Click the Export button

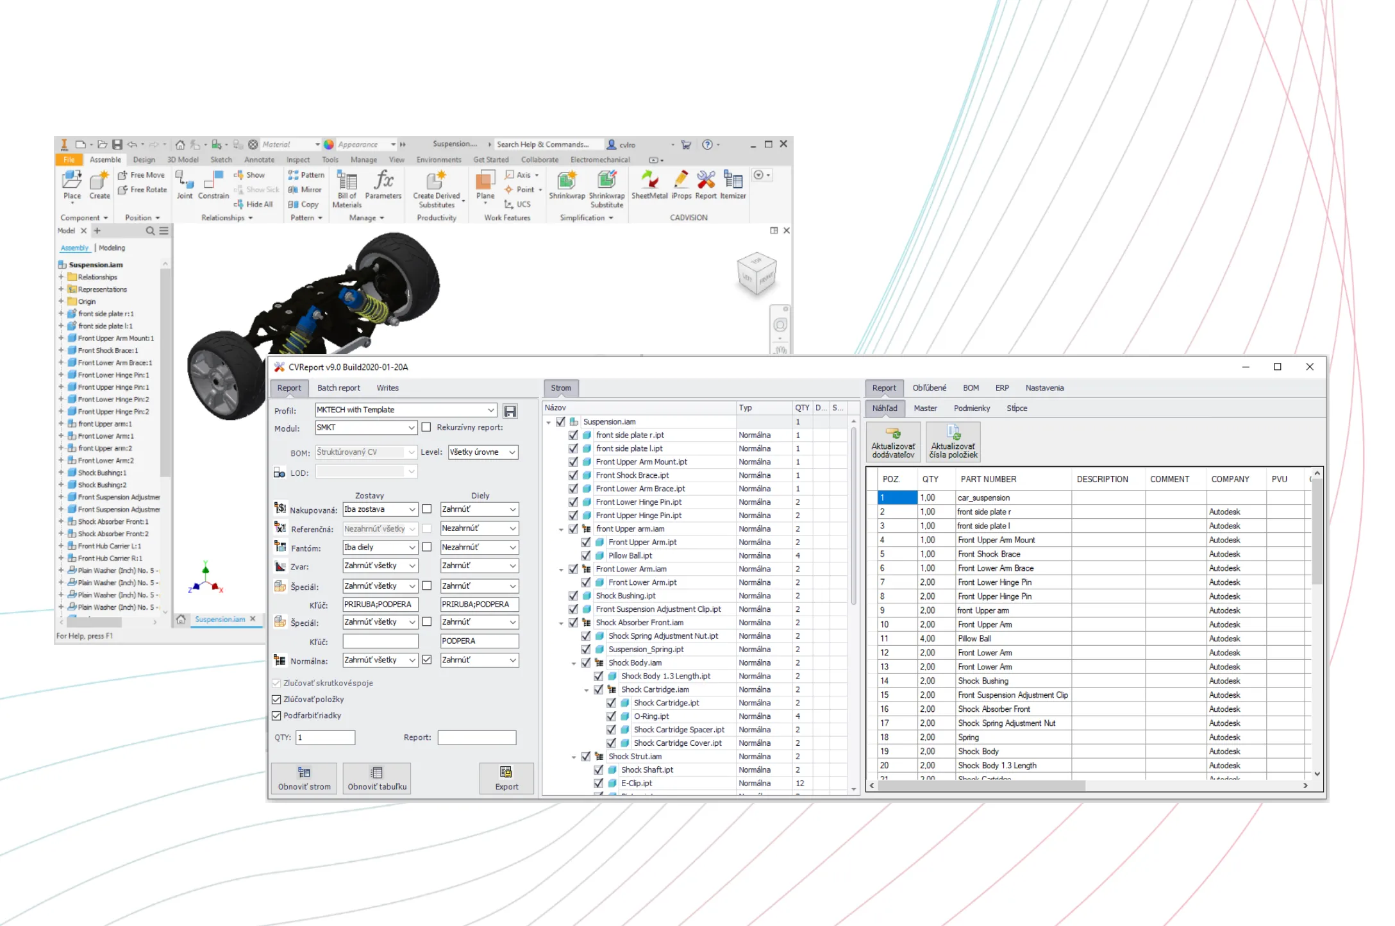pos(506,779)
